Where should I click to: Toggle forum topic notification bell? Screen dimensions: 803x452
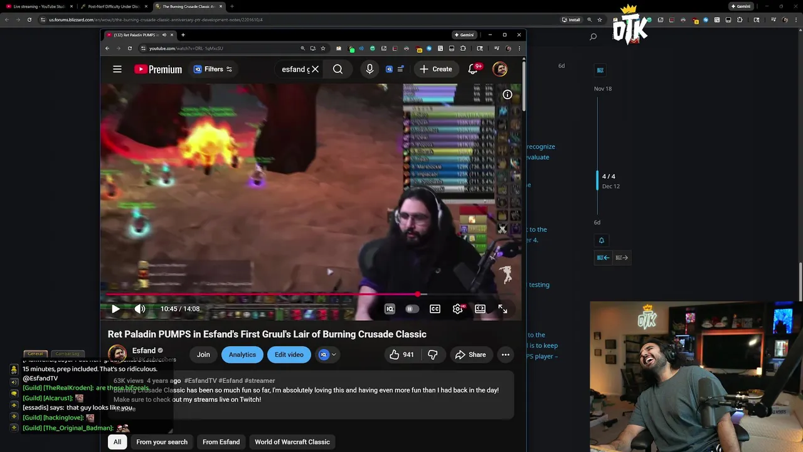click(601, 240)
